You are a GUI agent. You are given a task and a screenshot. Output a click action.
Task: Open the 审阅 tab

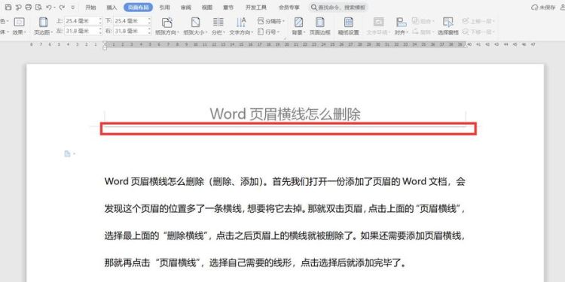(x=186, y=8)
